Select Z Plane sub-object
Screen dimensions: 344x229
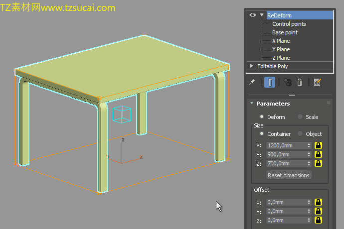tap(281, 58)
